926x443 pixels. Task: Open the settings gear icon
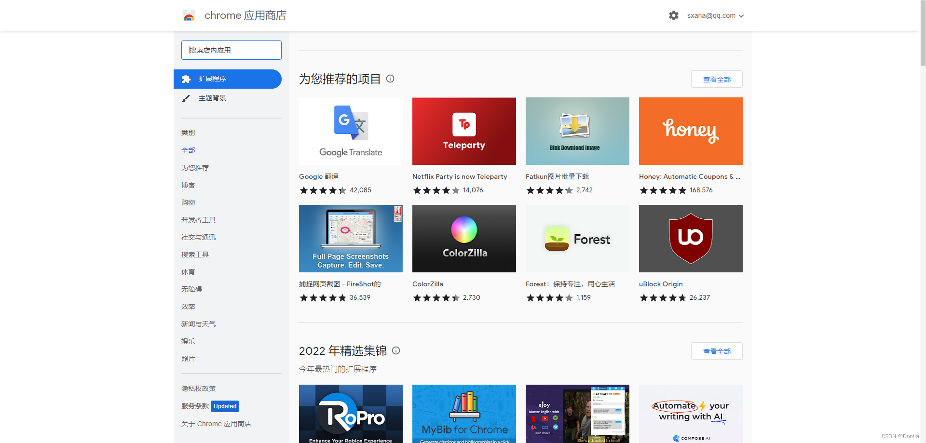[x=674, y=15]
